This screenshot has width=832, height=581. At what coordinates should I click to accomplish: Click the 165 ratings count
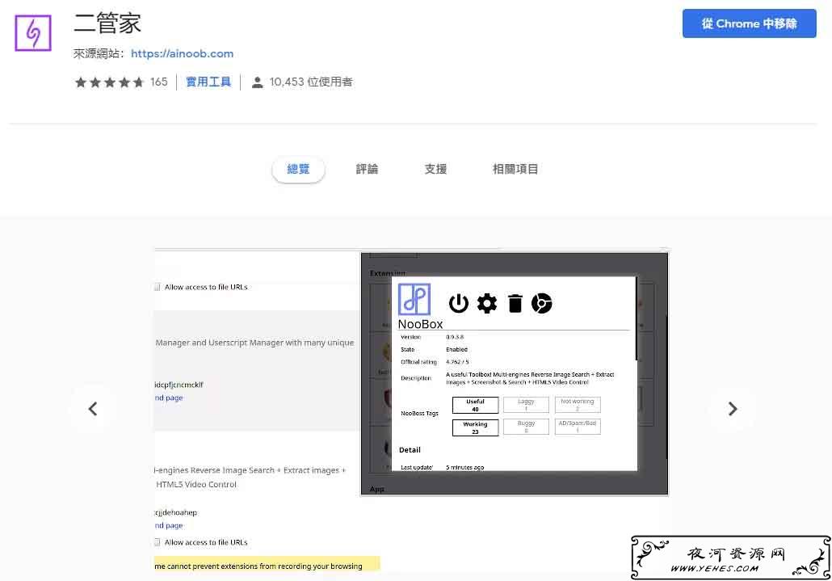click(158, 82)
